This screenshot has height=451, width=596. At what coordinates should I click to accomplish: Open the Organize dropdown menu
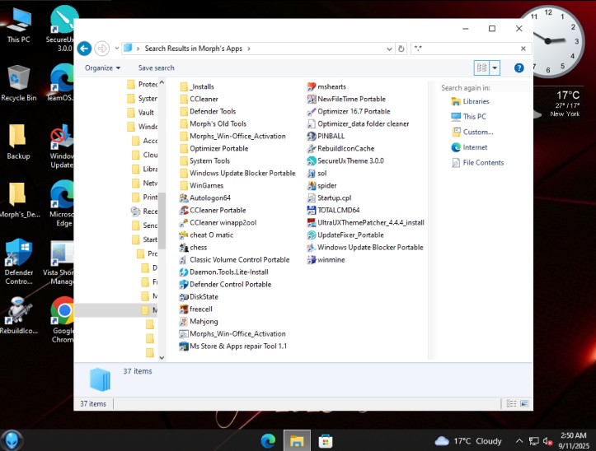click(102, 68)
